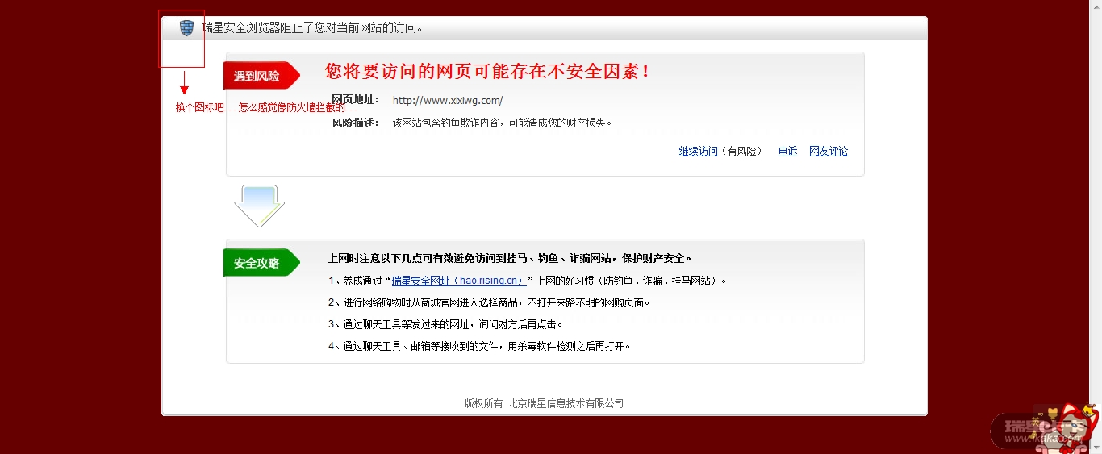Click the 继续访问 continue visiting link

(698, 151)
